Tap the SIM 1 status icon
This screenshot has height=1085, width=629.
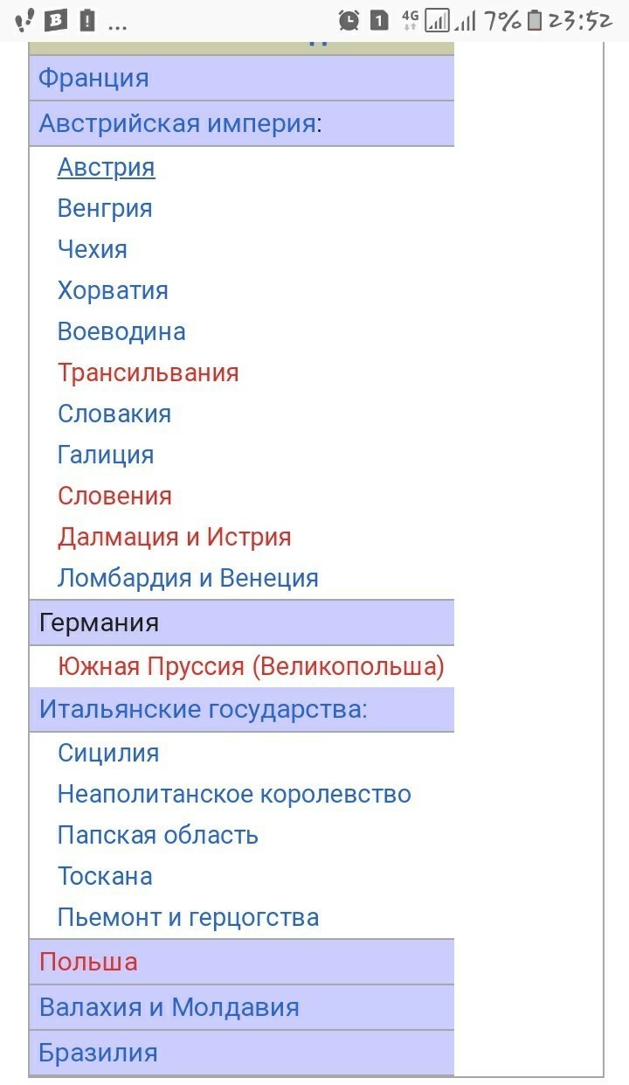pyautogui.click(x=379, y=20)
